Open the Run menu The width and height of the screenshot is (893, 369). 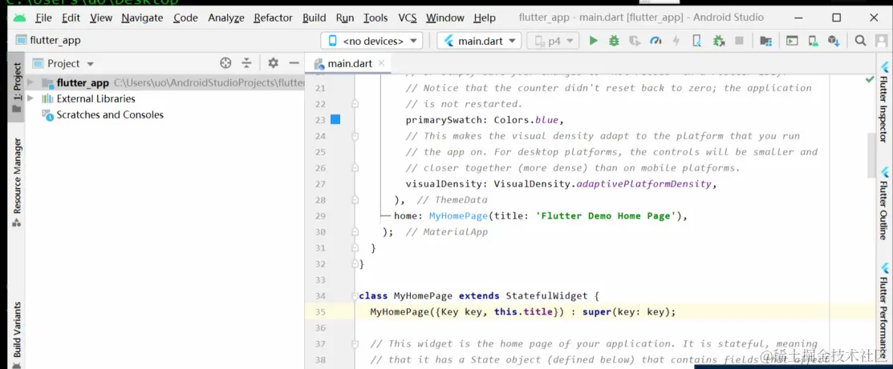pyautogui.click(x=345, y=18)
